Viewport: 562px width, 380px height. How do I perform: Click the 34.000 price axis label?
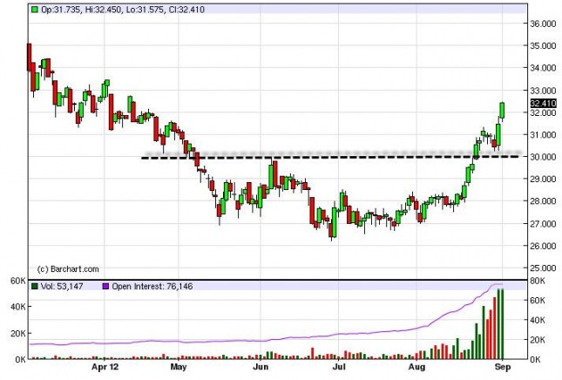pyautogui.click(x=544, y=68)
